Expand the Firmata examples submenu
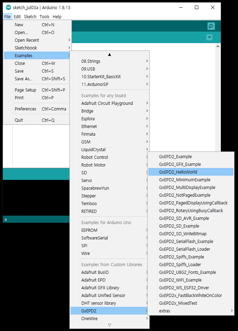 point(109,134)
